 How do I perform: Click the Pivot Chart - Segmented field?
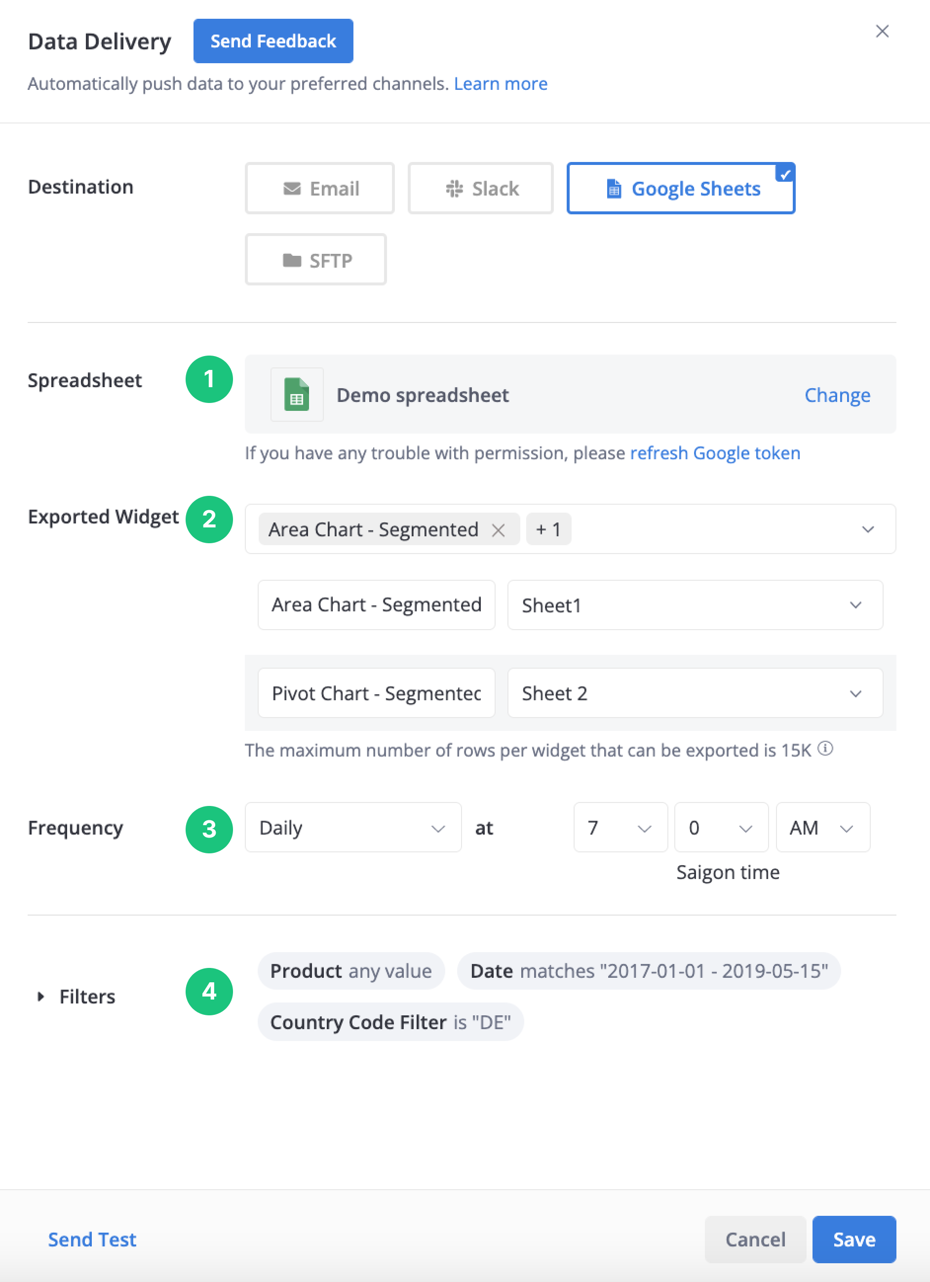click(376, 693)
